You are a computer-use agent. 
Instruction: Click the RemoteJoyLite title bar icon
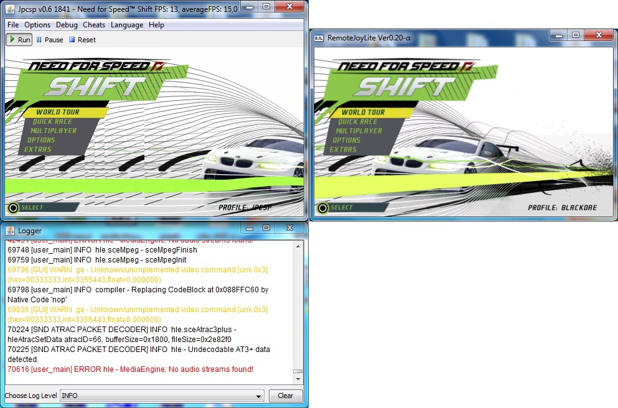(319, 38)
